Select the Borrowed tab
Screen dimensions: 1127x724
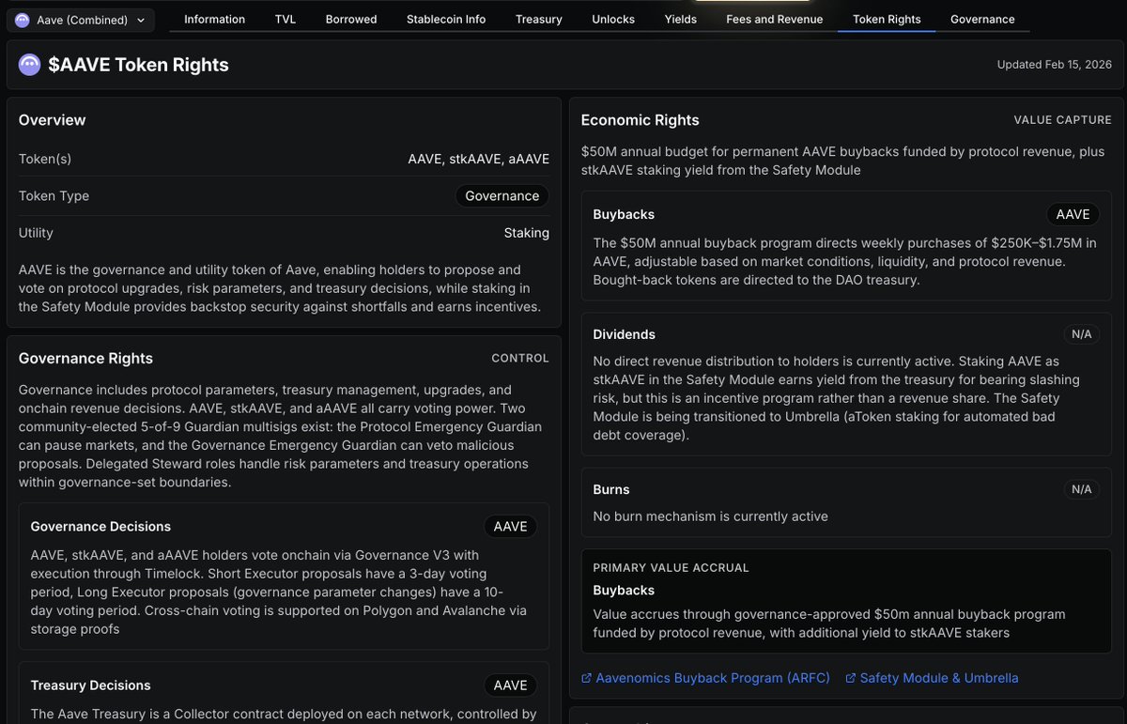click(351, 19)
